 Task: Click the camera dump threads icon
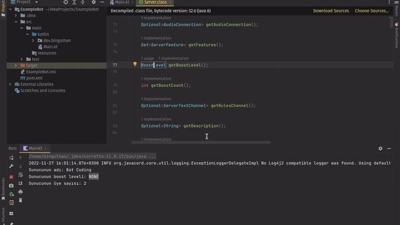coord(11,186)
